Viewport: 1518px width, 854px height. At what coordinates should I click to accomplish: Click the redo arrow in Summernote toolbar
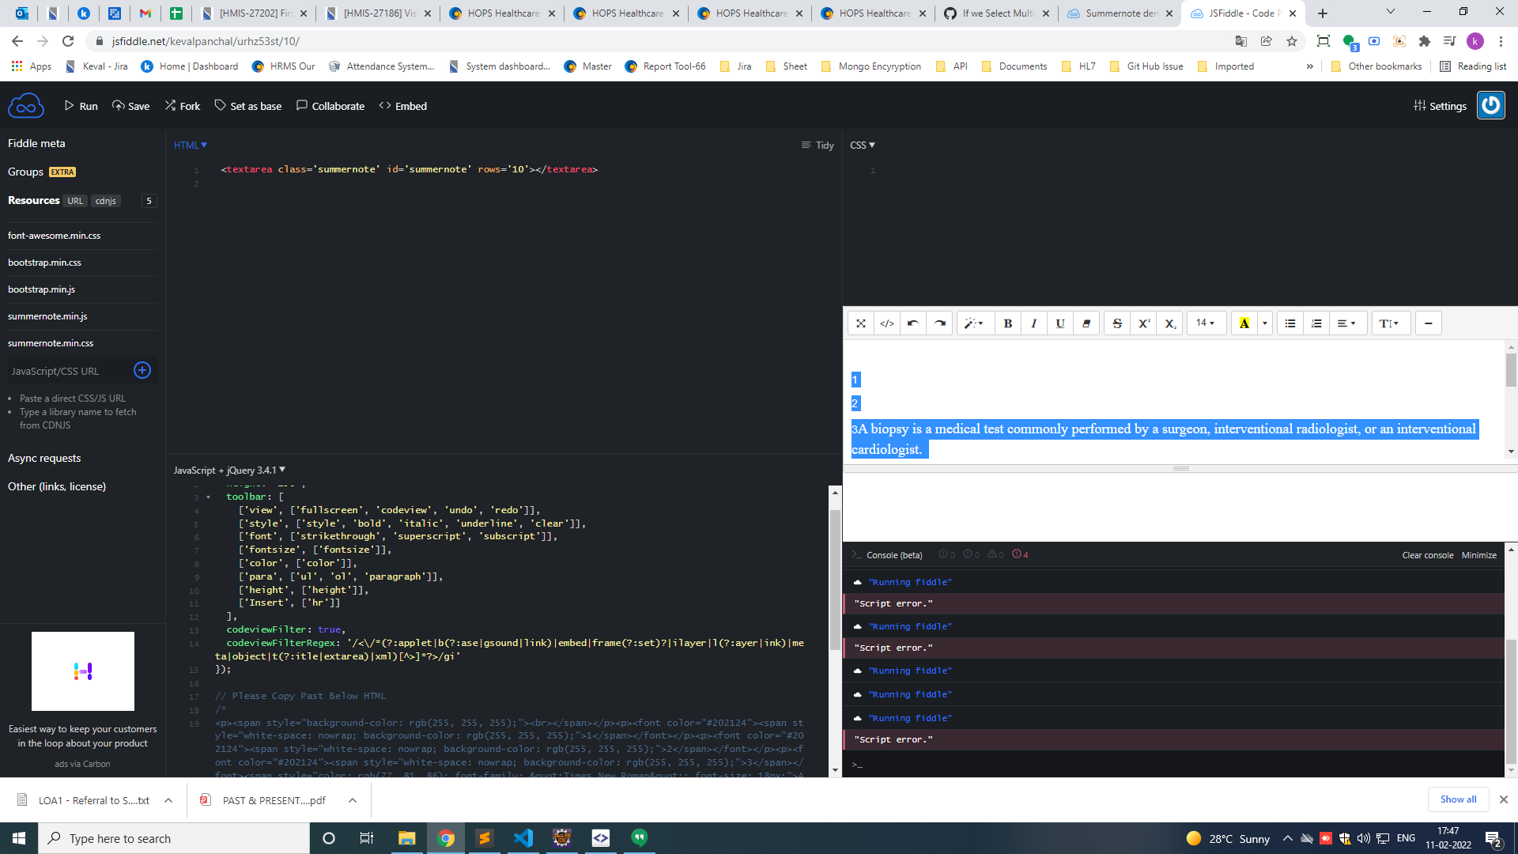[x=939, y=323]
